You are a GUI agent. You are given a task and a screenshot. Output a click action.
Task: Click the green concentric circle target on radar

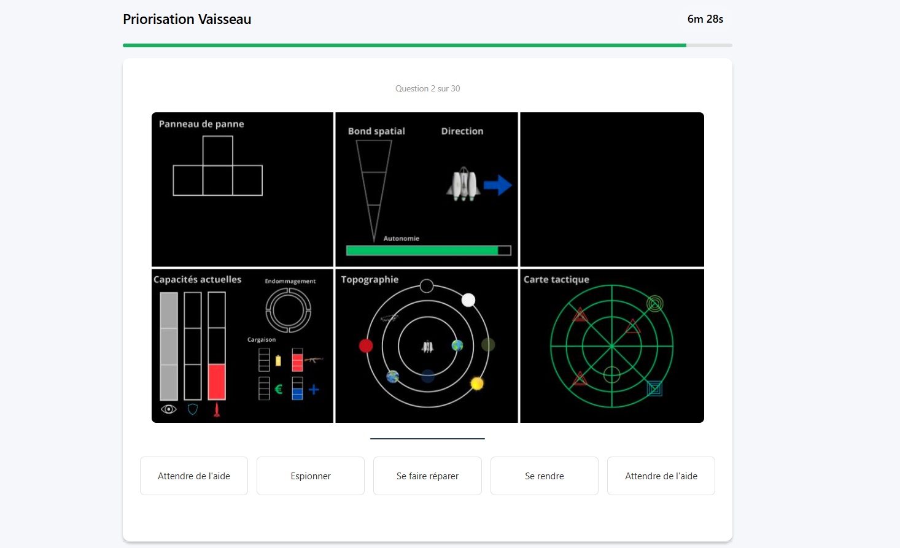click(655, 303)
